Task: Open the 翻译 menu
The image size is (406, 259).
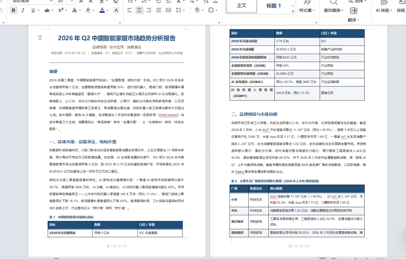Action: (353, 20)
